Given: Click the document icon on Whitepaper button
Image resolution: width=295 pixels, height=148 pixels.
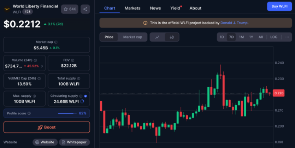Looking at the screenshot, I should pos(63,142).
